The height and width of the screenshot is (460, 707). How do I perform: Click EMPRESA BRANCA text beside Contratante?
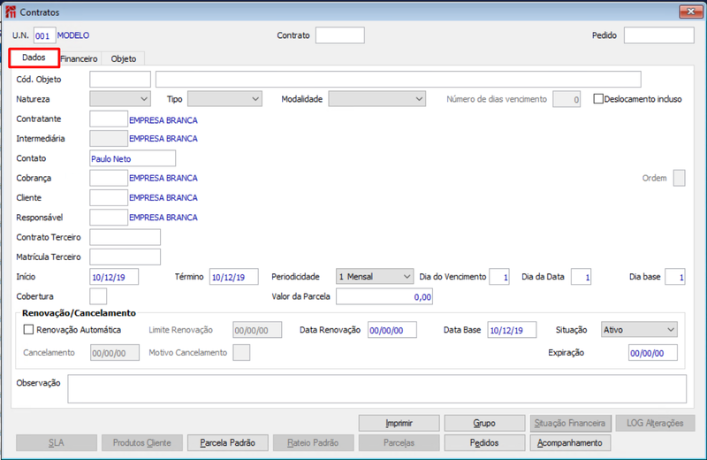click(163, 120)
